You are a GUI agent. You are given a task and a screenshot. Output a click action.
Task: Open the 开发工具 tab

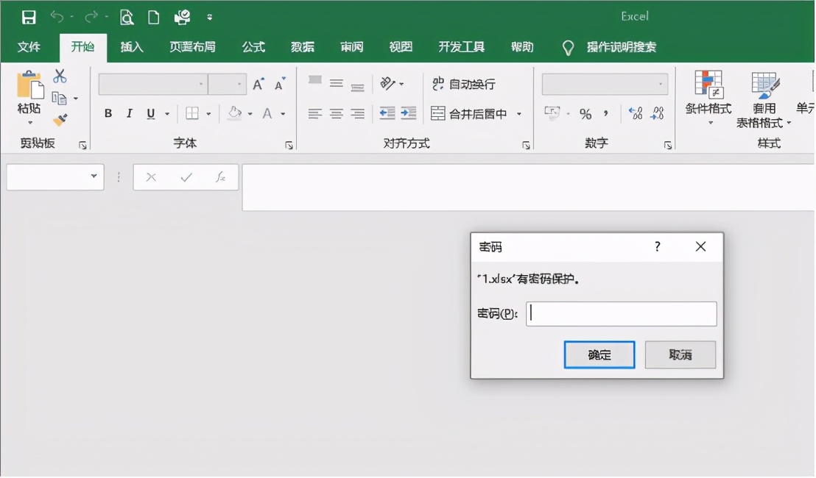(461, 47)
